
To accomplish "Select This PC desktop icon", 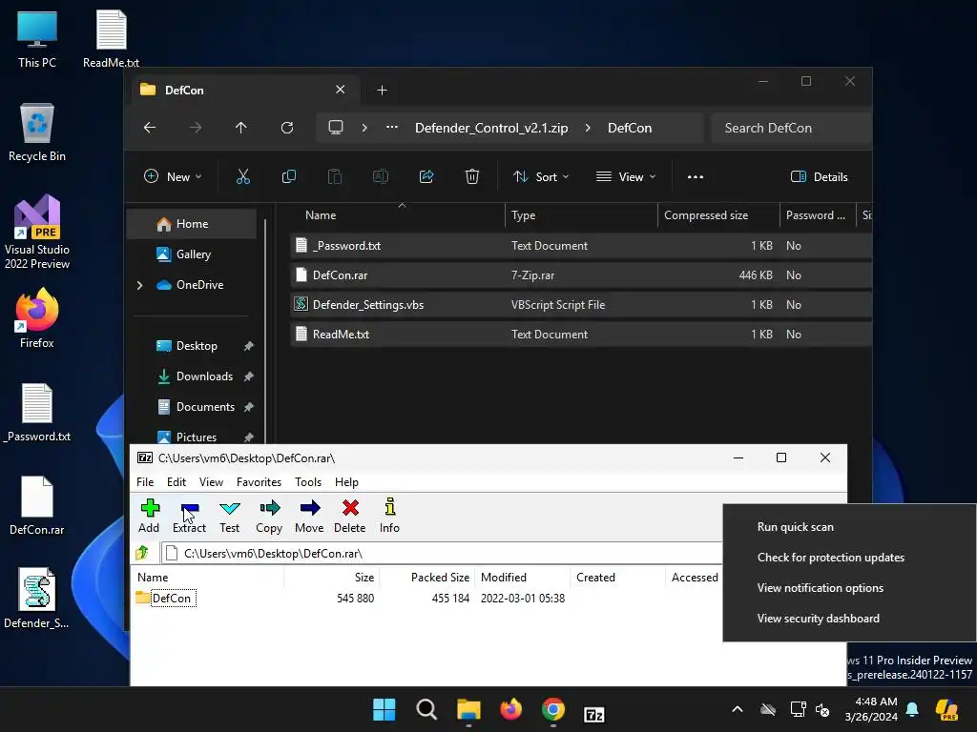I will pyautogui.click(x=37, y=38).
